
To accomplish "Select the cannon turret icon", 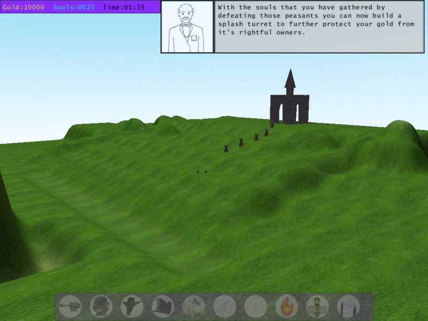I will [70, 306].
